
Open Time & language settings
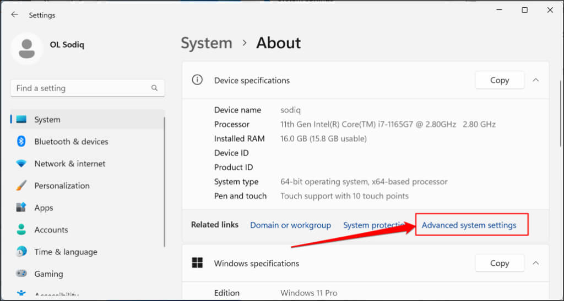pyautogui.click(x=66, y=252)
